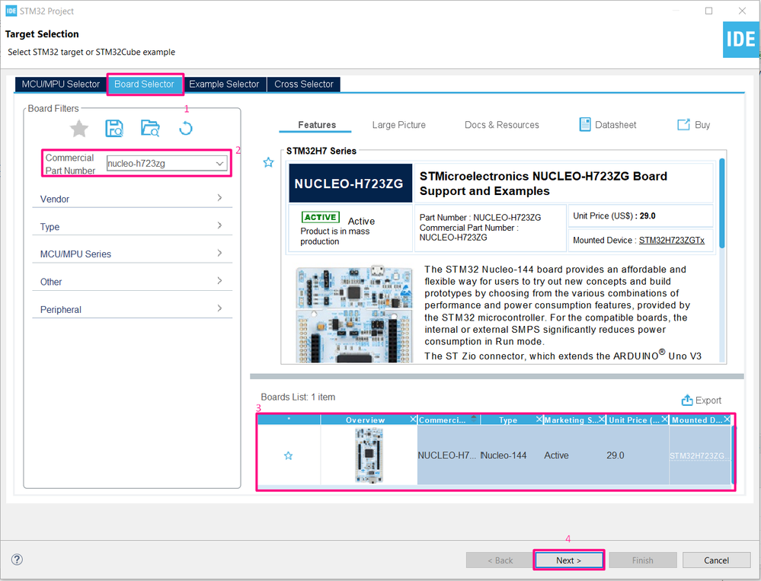Image resolution: width=761 pixels, height=581 pixels.
Task: Save the current board search
Action: 114,129
